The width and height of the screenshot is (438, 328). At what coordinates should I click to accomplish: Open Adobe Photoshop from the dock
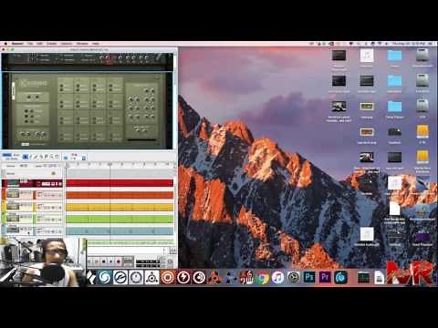point(309,277)
